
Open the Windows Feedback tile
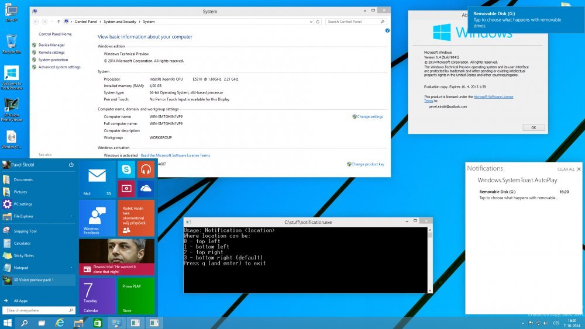97,218
